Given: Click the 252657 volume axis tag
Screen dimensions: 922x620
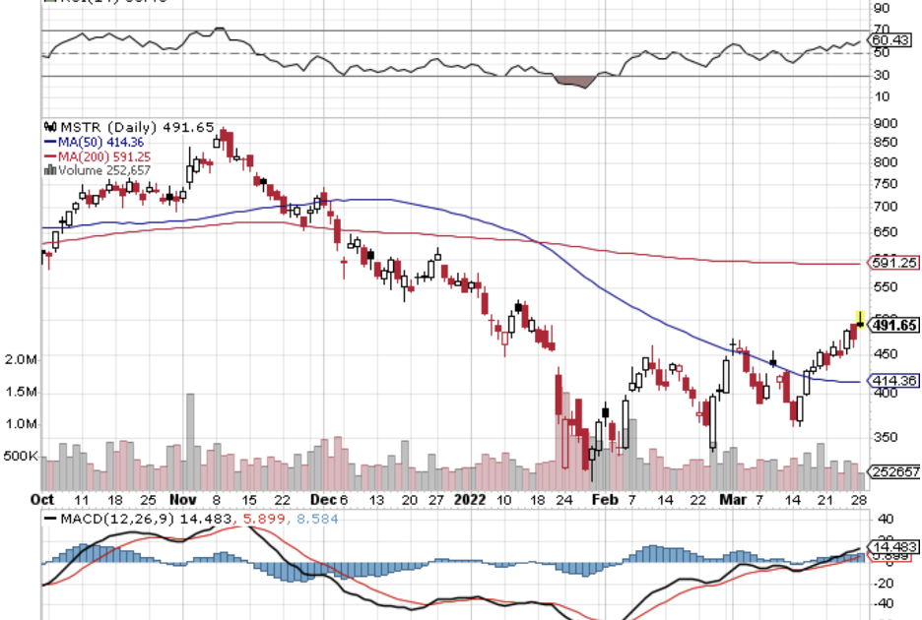Looking at the screenshot, I should (x=894, y=473).
